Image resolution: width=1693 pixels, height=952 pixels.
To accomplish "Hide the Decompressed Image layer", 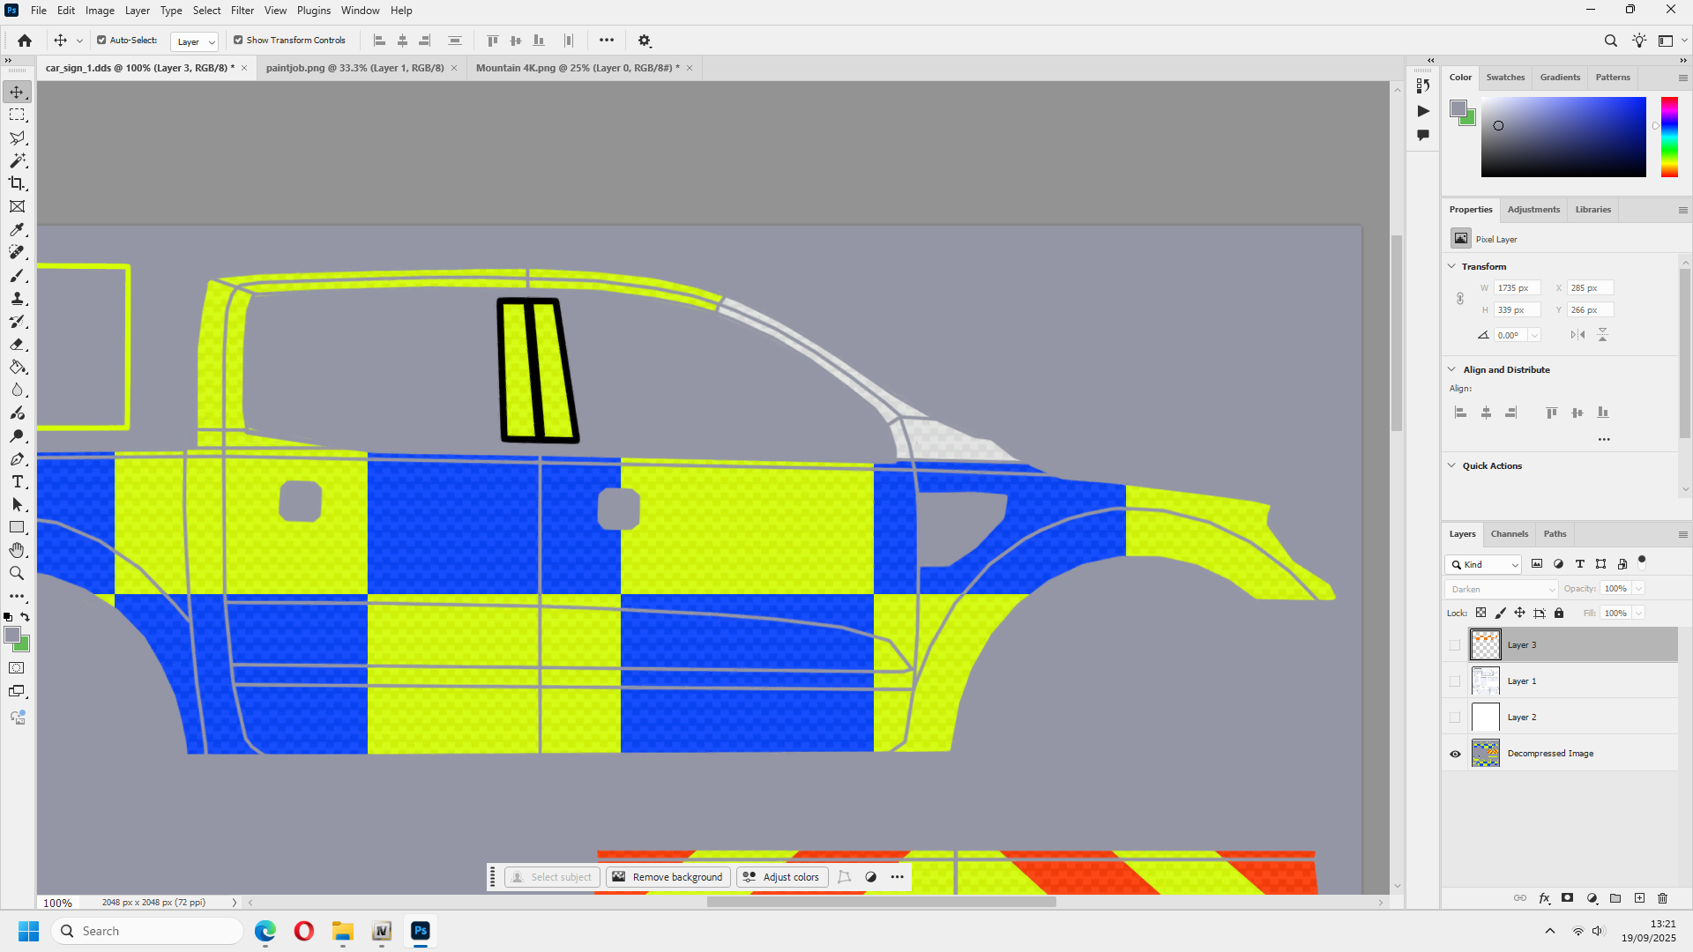I will point(1455,754).
